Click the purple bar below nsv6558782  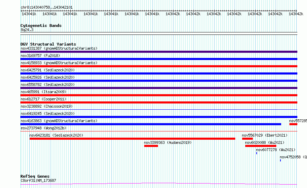click(x=159, y=88)
